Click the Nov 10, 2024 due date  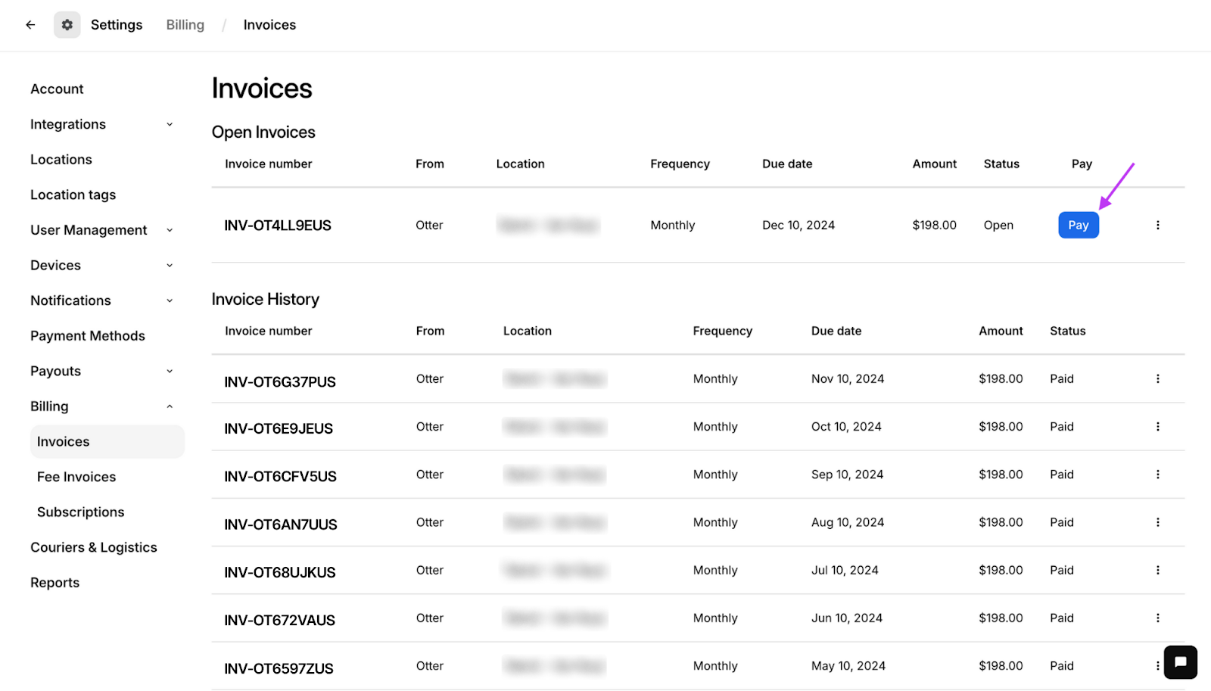[848, 379]
